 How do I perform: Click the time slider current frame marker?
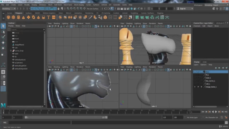(x=3, y=112)
